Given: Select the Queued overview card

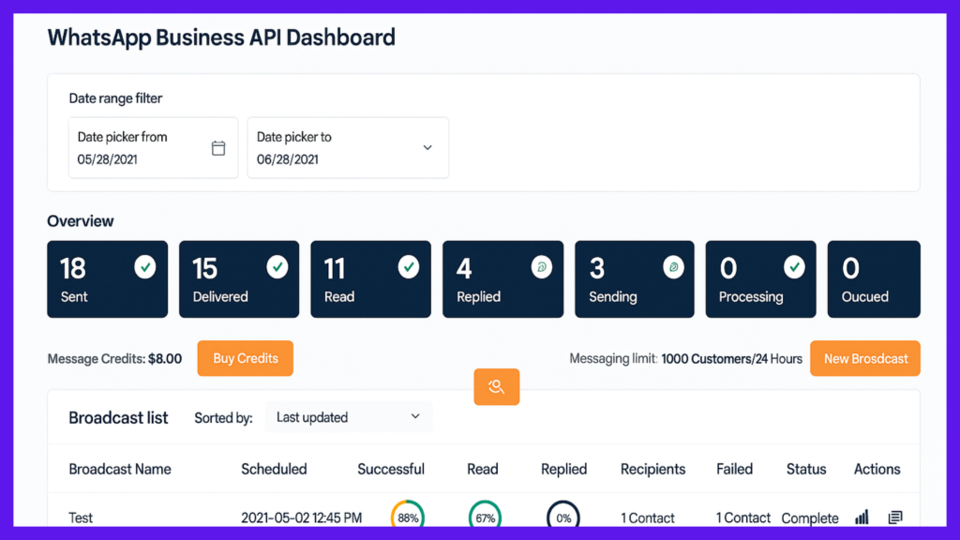Looking at the screenshot, I should tap(873, 279).
